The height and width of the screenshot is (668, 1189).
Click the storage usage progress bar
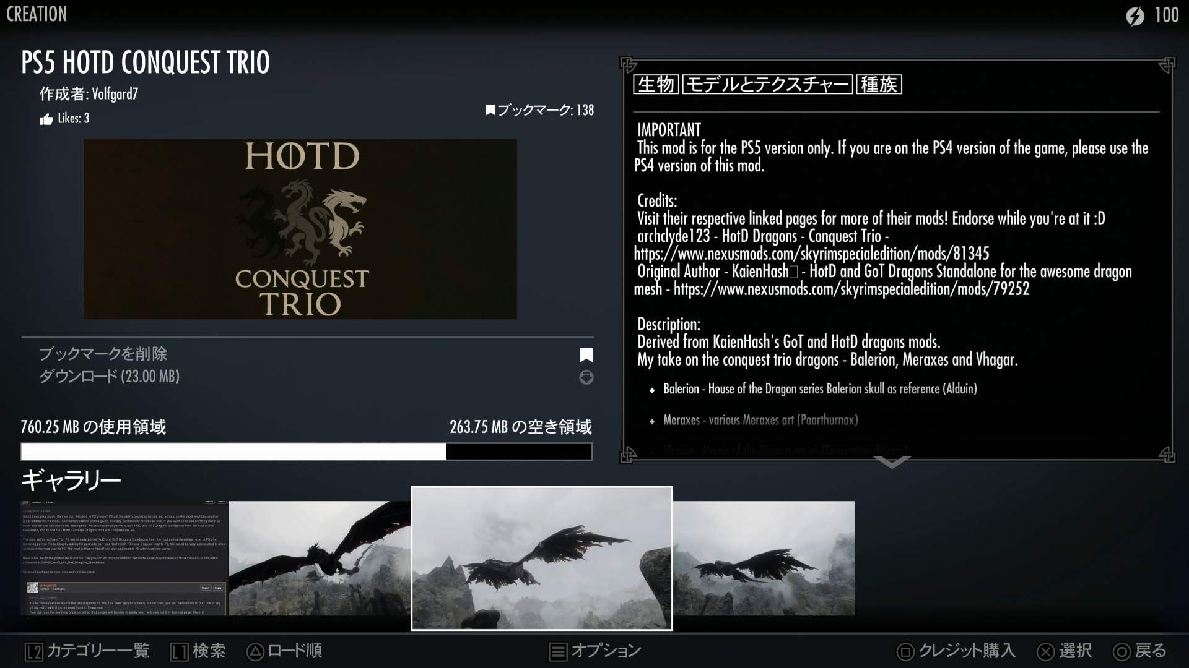307,452
